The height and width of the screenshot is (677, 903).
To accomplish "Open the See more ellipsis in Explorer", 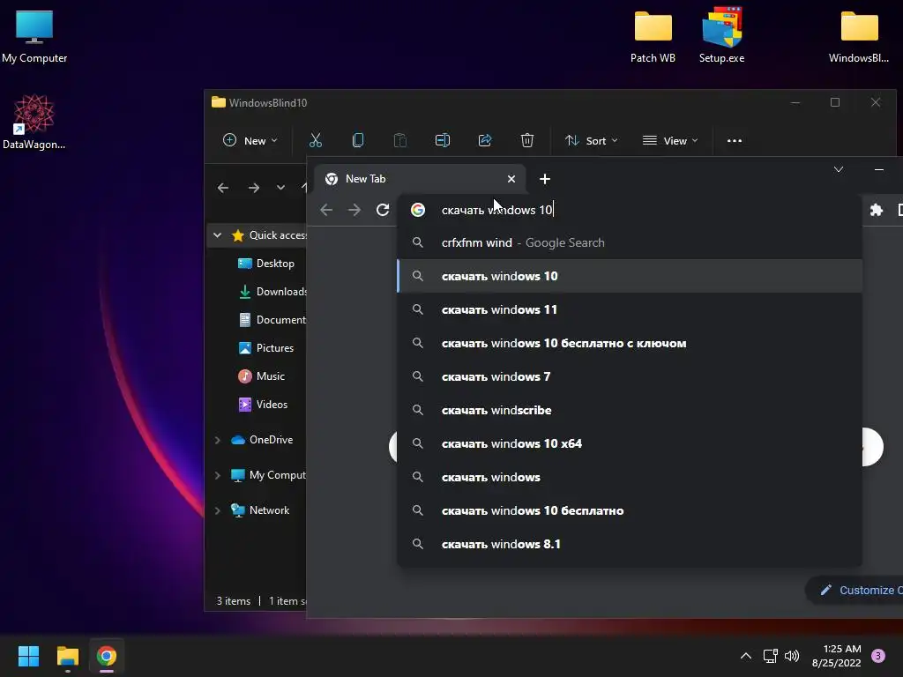I will [x=735, y=140].
